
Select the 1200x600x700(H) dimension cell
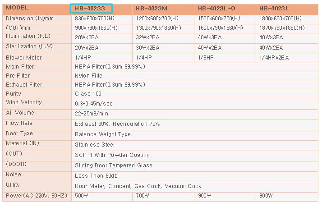pos(157,18)
